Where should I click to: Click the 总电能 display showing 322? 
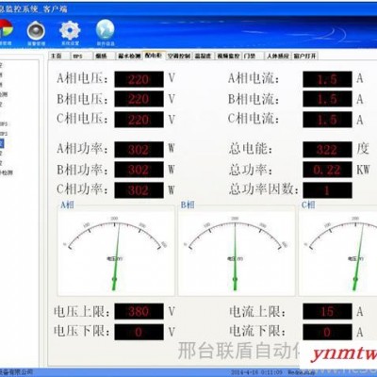click(327, 150)
